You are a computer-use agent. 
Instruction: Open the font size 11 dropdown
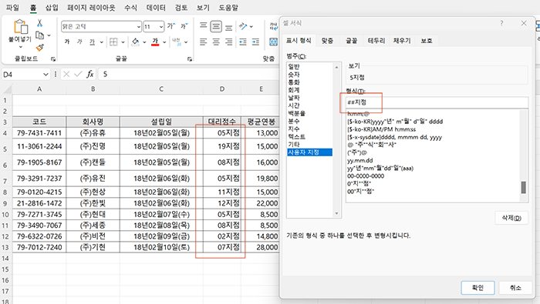160,26
